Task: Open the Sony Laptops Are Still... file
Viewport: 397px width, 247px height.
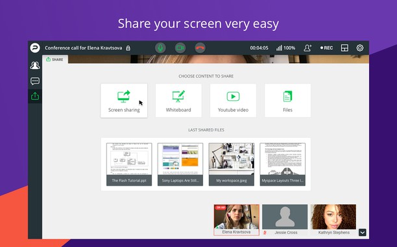Action: pos(180,164)
